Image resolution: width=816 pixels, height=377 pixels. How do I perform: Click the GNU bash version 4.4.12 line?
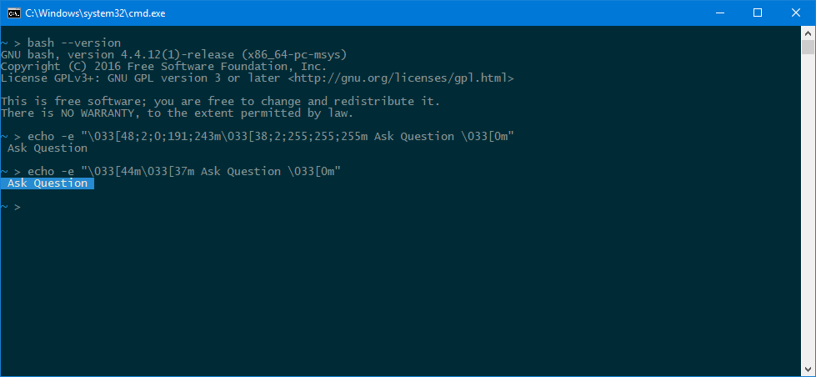[x=173, y=54]
